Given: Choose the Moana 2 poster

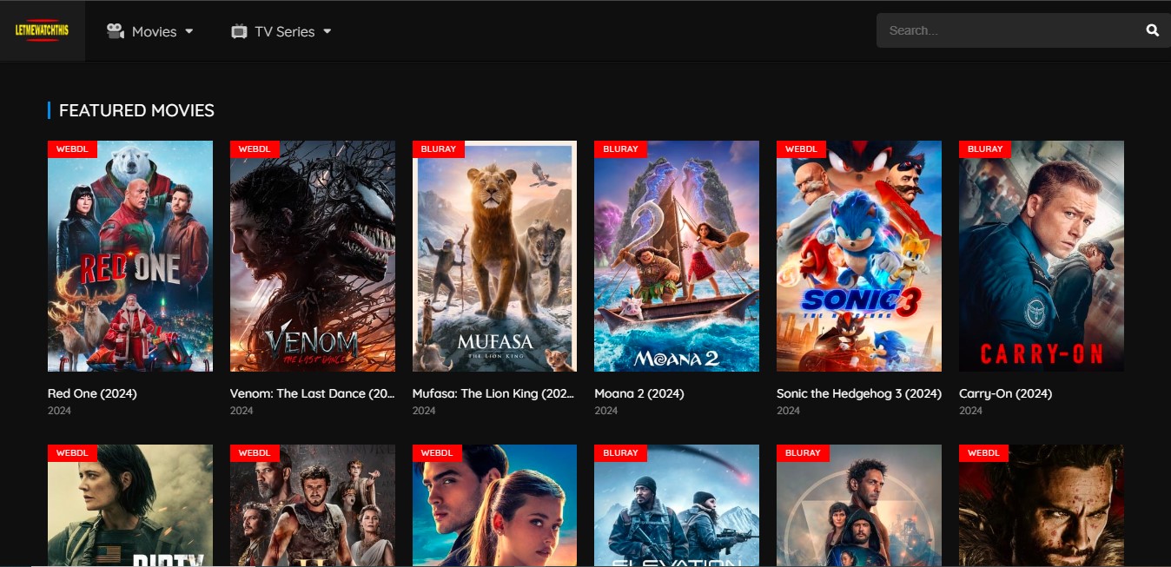Looking at the screenshot, I should [x=676, y=256].
